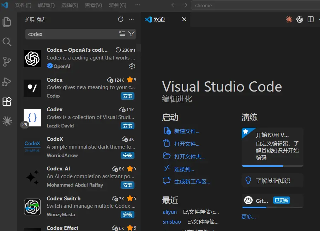Open the 选择(S) menu
This screenshot has width=320, height=231.
tap(70, 5)
